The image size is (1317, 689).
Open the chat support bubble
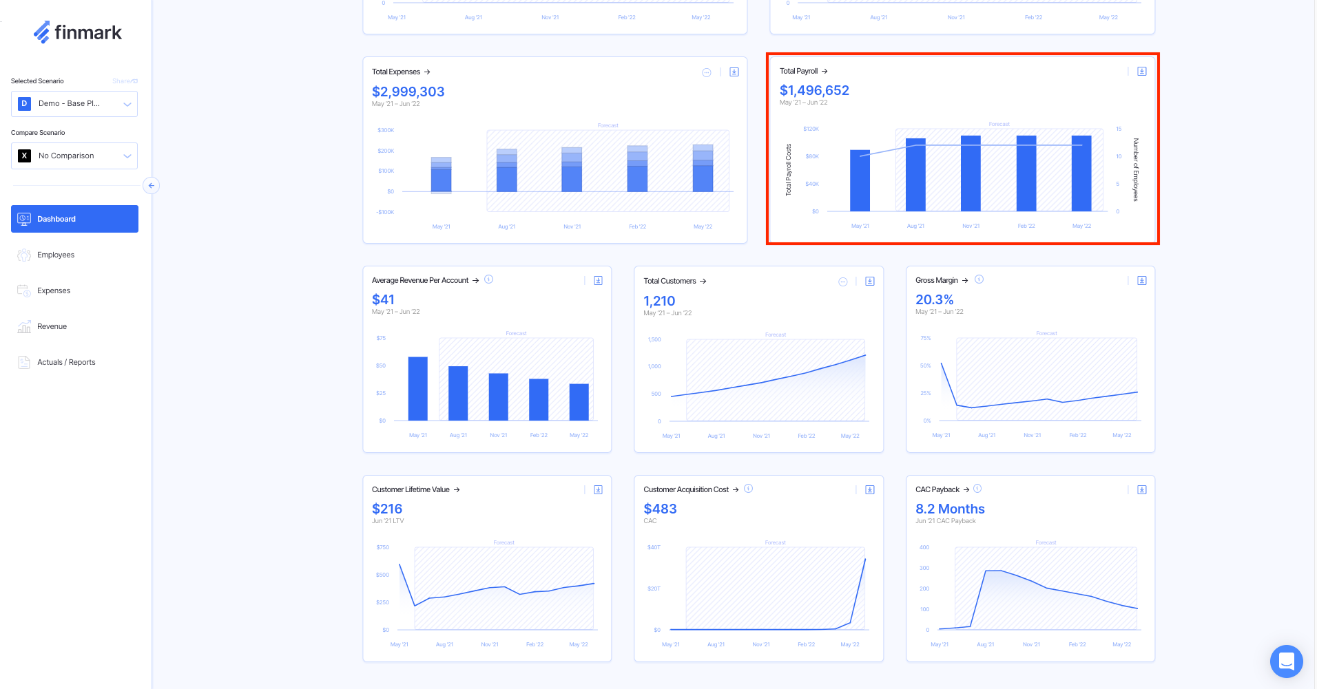1286,661
